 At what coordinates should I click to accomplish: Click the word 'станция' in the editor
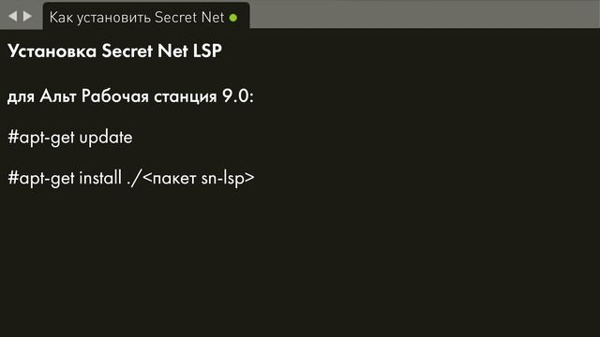pos(186,96)
